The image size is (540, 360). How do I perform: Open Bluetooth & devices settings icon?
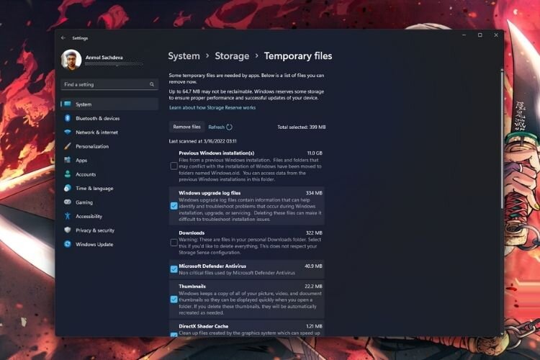[68, 118]
